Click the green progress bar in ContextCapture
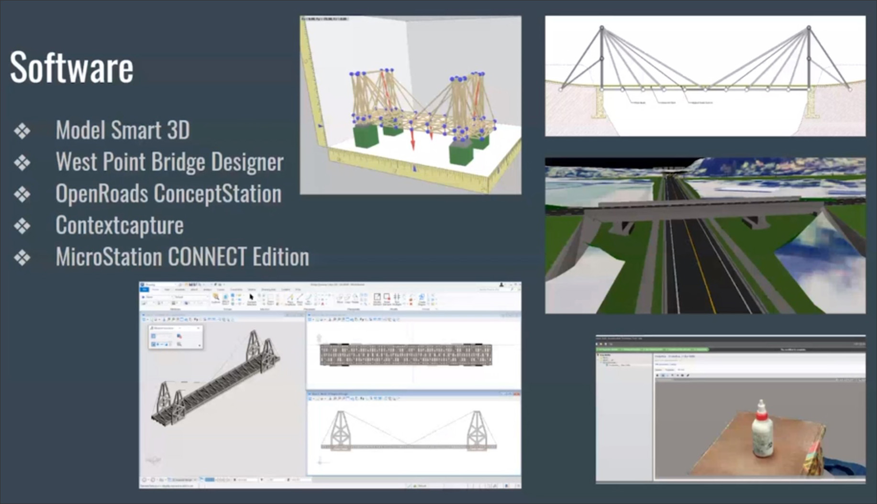Viewport: 877px width, 504px height. [652, 350]
